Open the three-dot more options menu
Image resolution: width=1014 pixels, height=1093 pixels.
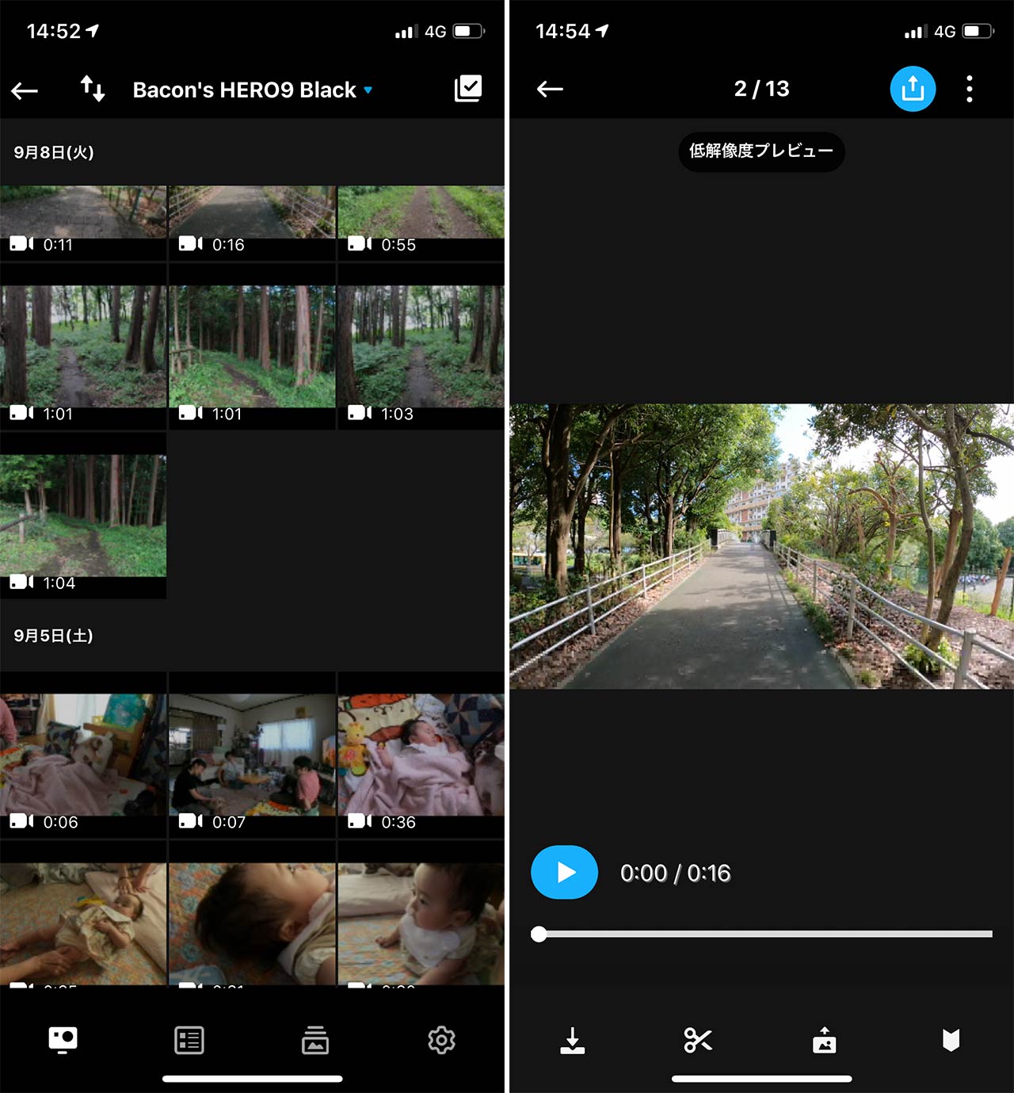click(970, 89)
